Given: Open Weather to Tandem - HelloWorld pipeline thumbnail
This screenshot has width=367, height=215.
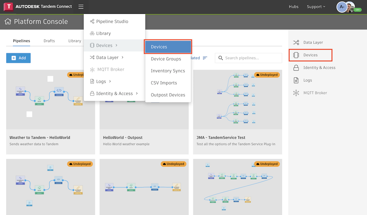Looking at the screenshot, I should [x=50, y=100].
